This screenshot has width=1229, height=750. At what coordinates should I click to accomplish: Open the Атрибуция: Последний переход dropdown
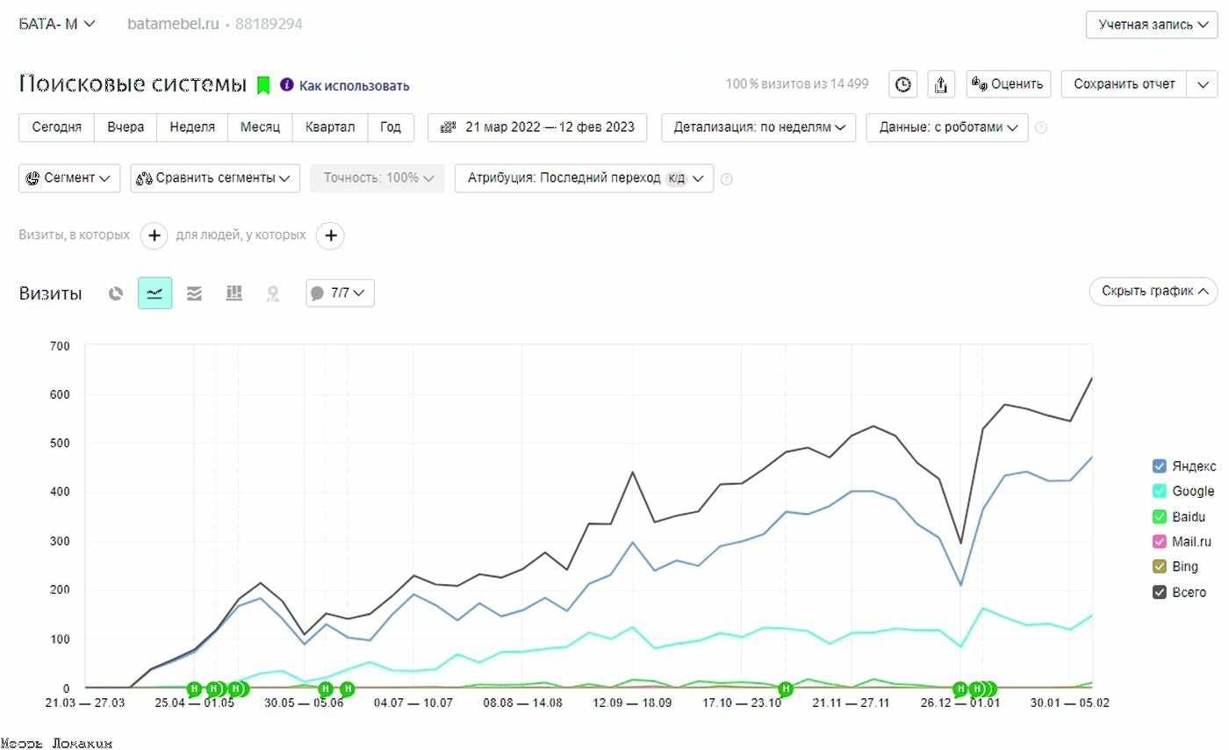584,178
